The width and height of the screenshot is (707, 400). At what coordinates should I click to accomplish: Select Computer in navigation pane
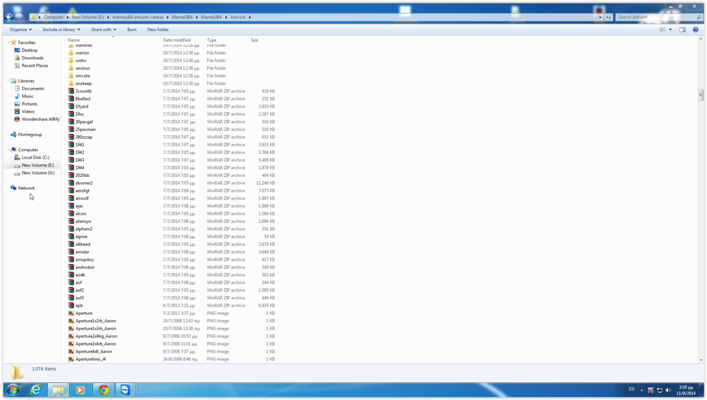tap(28, 150)
